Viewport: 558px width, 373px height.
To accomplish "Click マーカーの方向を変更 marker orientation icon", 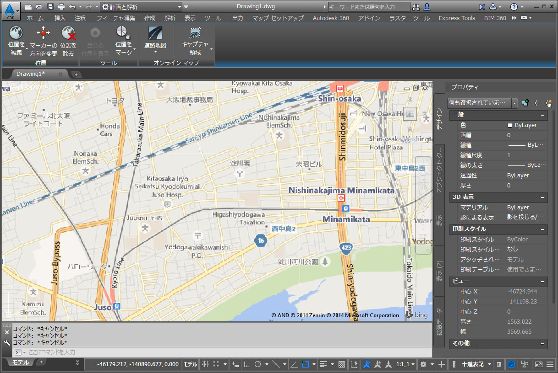I will (x=43, y=33).
